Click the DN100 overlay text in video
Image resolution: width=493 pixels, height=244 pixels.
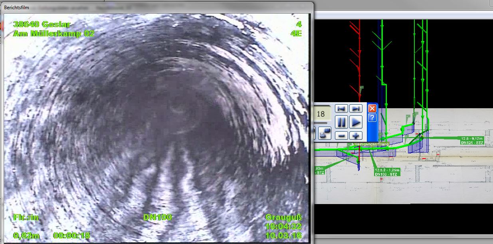(157, 217)
